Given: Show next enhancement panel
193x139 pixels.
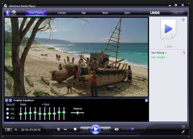Looking at the screenshot, I should (x=10, y=100).
